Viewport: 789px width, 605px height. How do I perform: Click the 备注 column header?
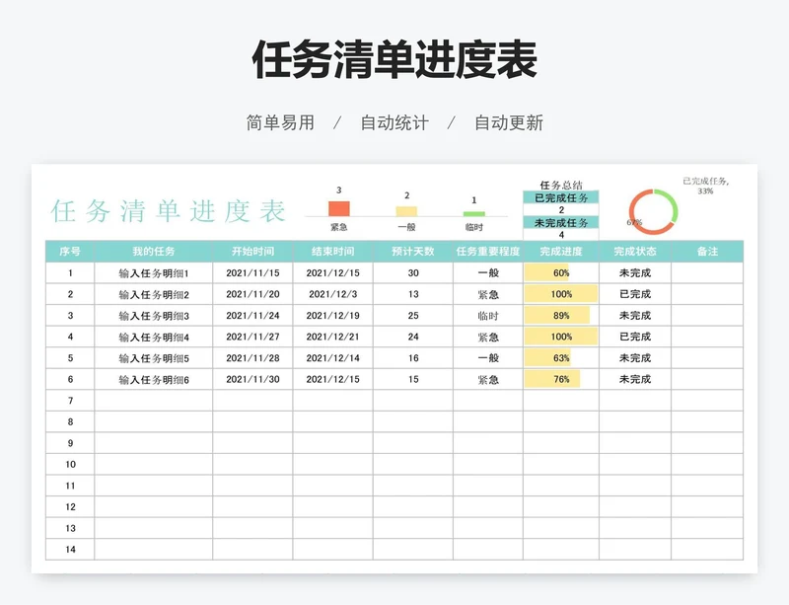point(707,252)
